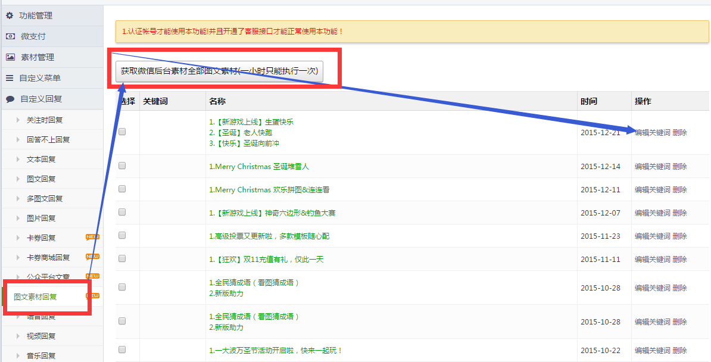This screenshot has height=362, width=711.
Task: Click 删除 for the 2015-11-23 row
Action: pyautogui.click(x=679, y=236)
